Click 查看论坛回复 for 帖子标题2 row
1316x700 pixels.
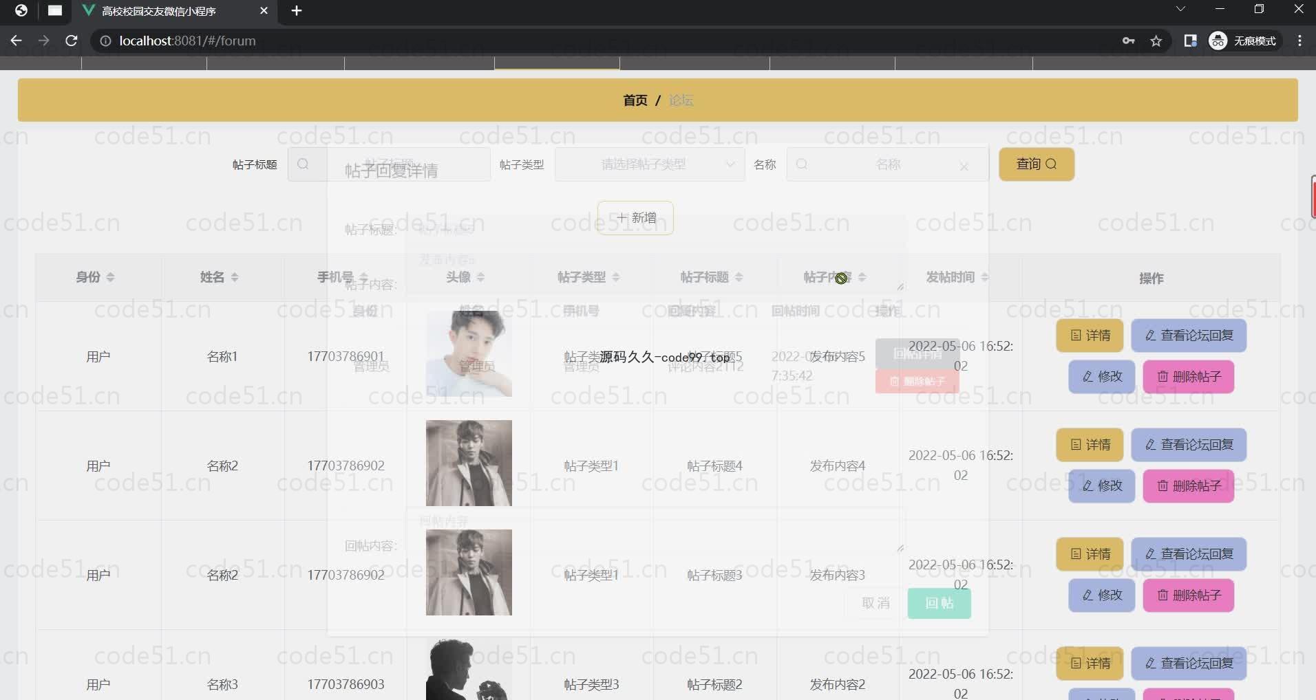(1189, 664)
